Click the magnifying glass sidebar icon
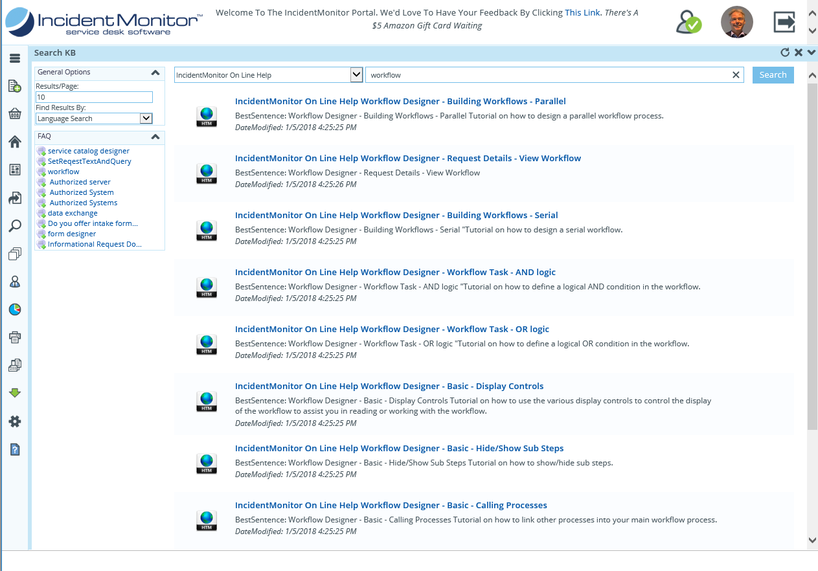Screen dimensions: 818x571 [14, 226]
